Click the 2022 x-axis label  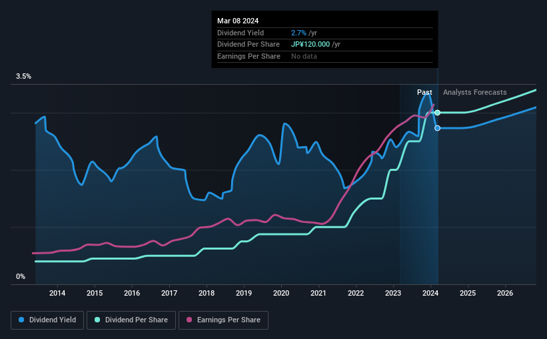[356, 293]
